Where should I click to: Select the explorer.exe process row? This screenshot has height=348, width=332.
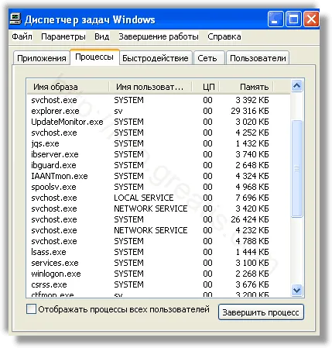[x=159, y=111]
